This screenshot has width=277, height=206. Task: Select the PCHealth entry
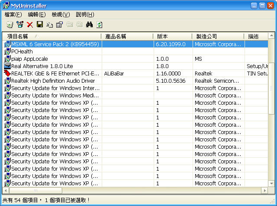[22, 52]
